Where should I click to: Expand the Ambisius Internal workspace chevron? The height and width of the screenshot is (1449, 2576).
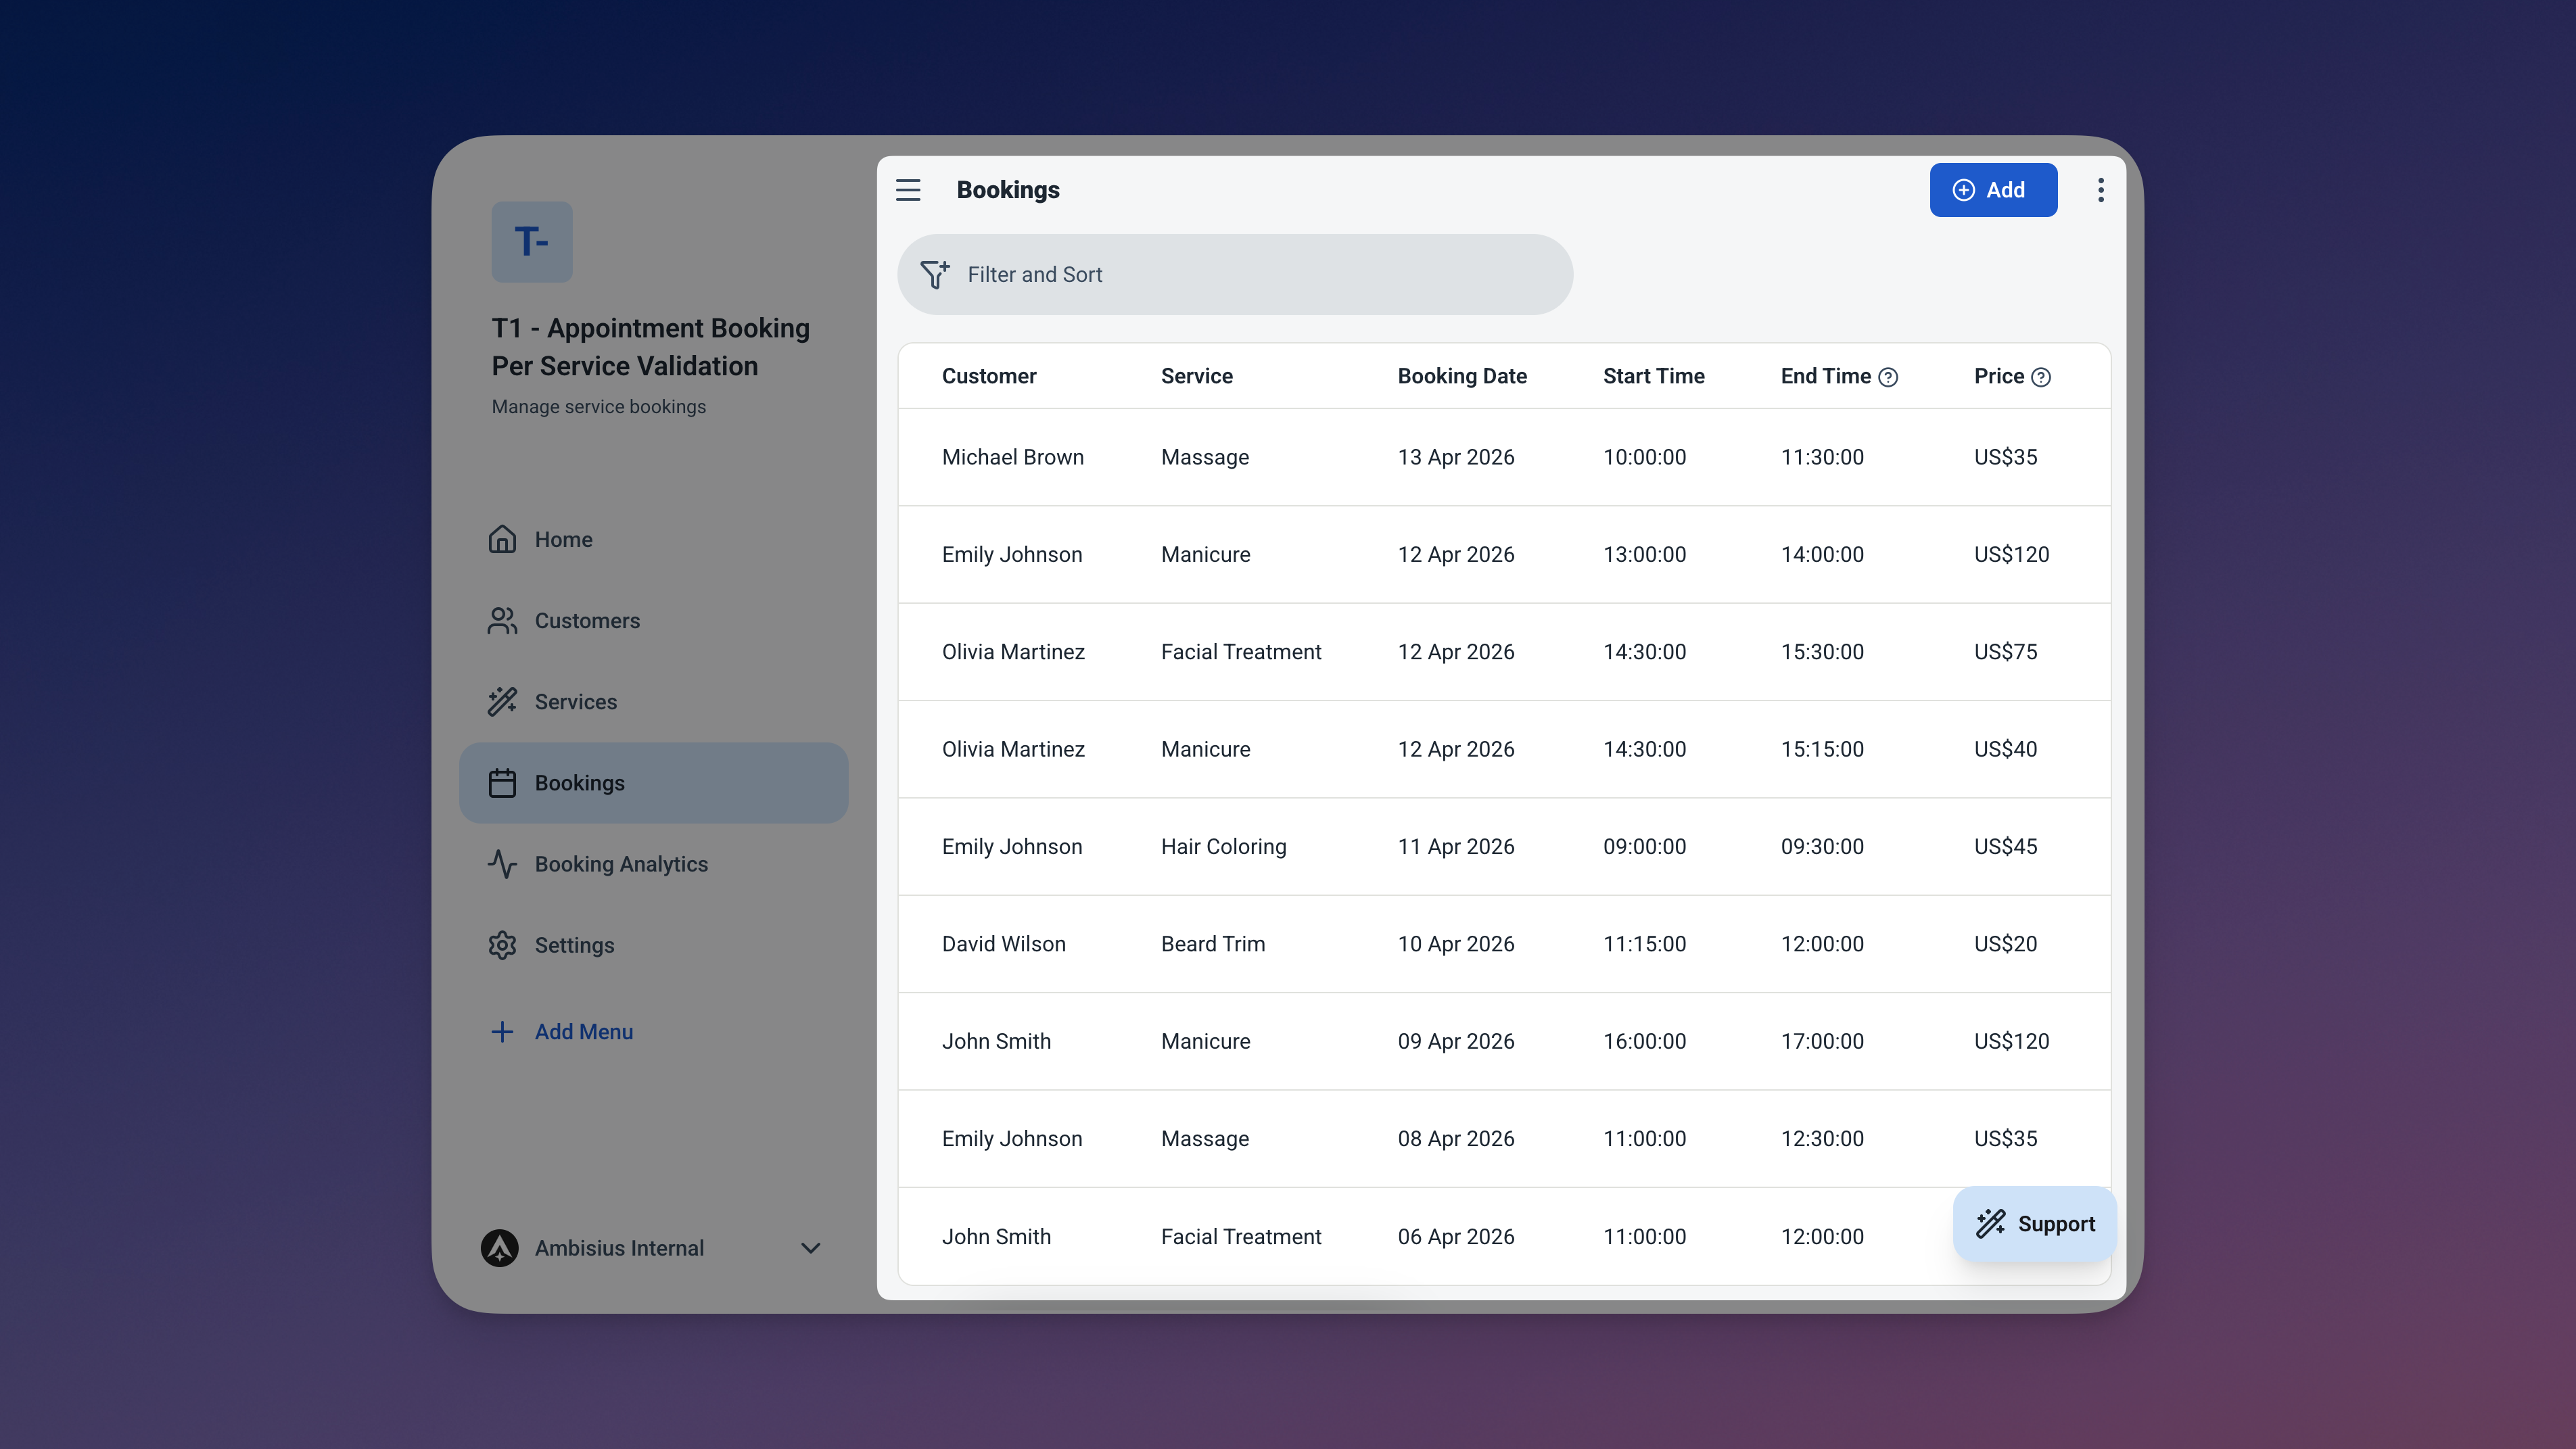click(x=810, y=1248)
